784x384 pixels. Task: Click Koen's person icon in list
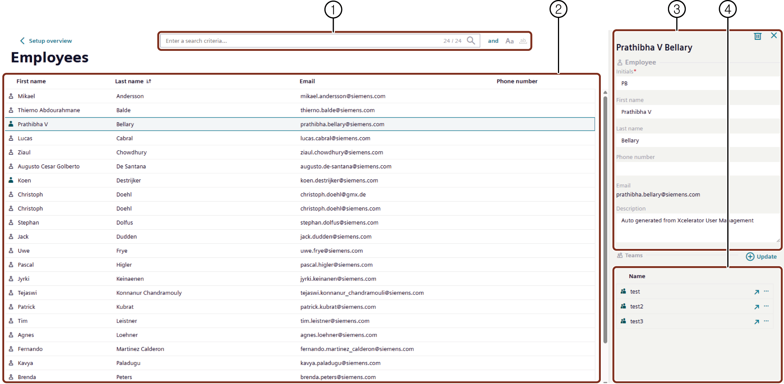coord(11,180)
